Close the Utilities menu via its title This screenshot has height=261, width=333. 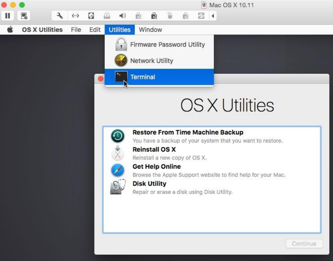119,29
